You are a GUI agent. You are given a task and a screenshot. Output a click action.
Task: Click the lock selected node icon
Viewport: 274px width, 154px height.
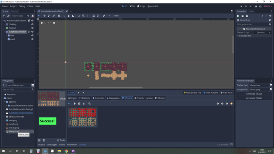coord(93,16)
